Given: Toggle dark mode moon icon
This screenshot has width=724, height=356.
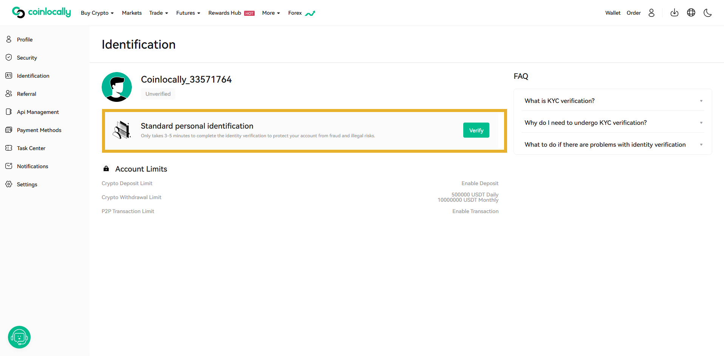Looking at the screenshot, I should pyautogui.click(x=708, y=13).
